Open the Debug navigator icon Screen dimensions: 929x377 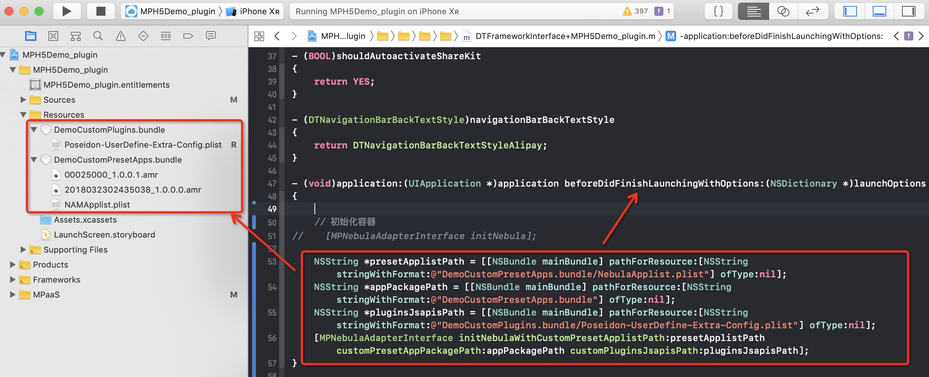pos(165,36)
